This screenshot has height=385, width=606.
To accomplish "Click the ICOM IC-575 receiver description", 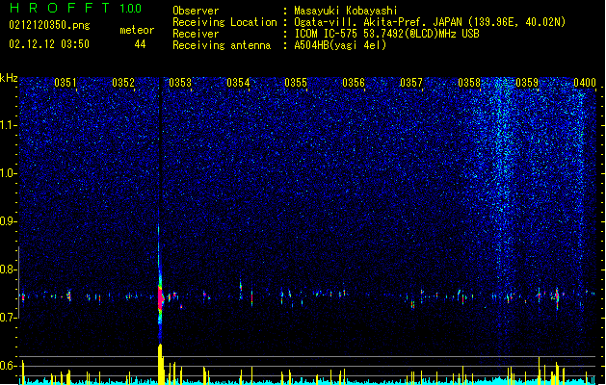I will [x=386, y=34].
